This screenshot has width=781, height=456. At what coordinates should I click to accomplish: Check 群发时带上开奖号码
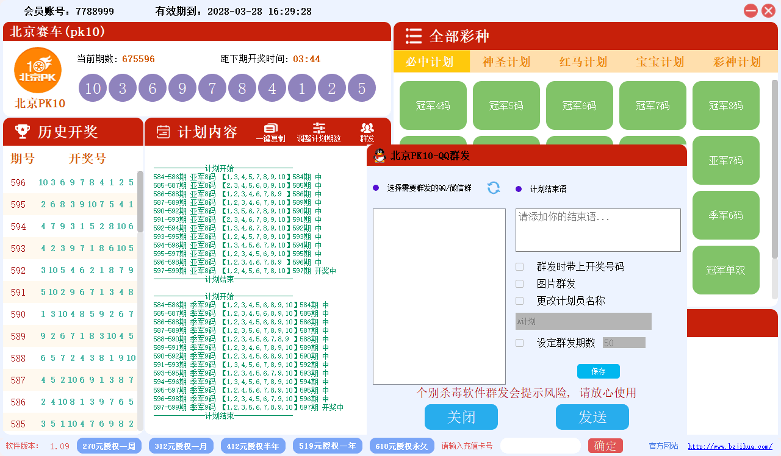[519, 266]
